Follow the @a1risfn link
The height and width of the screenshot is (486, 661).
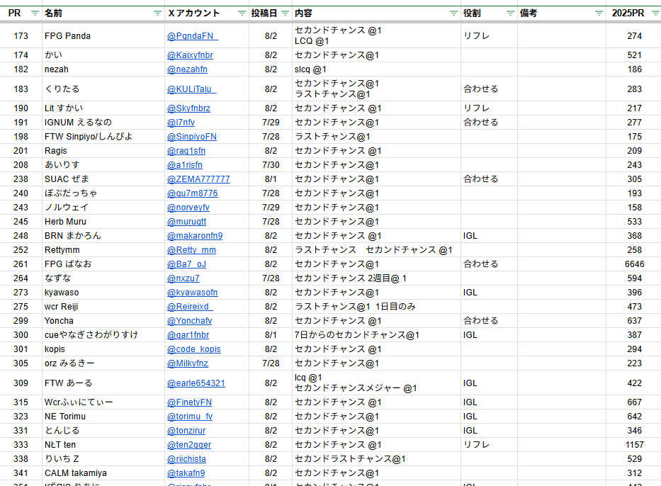tap(185, 165)
